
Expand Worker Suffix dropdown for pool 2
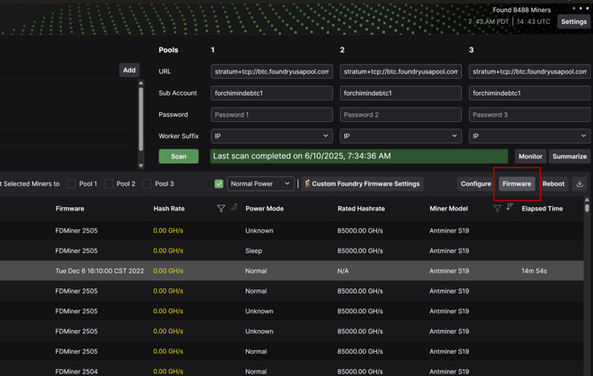point(400,136)
